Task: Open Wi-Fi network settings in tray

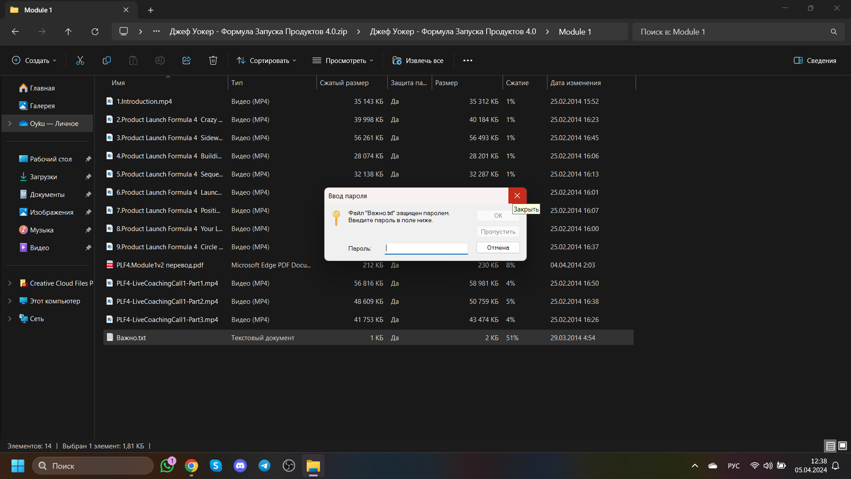Action: (x=754, y=466)
